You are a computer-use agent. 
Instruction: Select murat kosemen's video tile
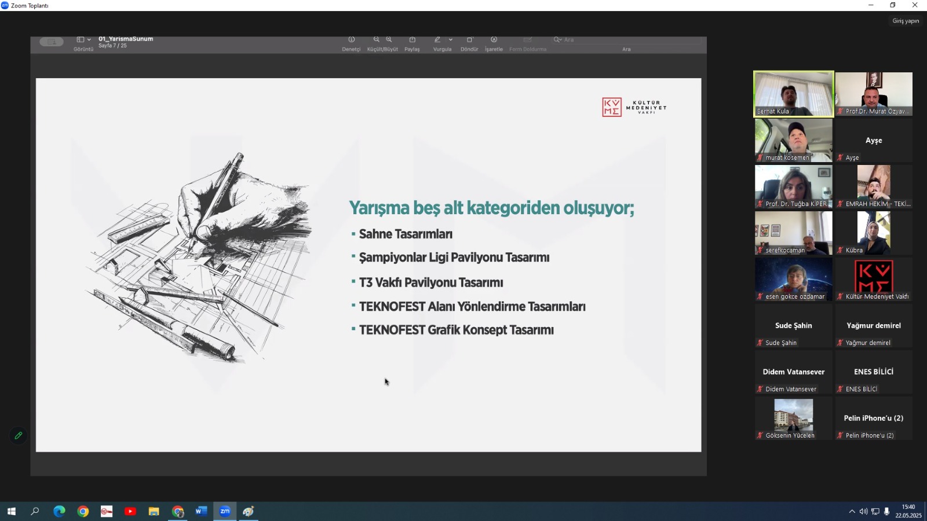point(794,140)
